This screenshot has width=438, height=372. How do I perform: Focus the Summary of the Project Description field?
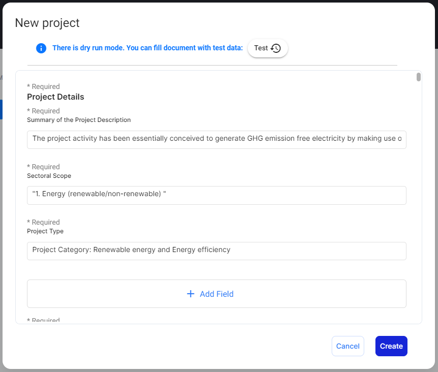(216, 138)
